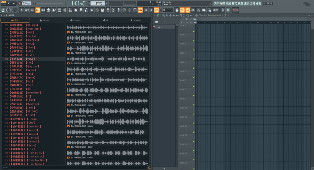
Task: Open the 文件 menu
Action: (x=216, y=3)
